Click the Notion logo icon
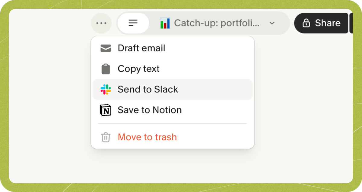The width and height of the screenshot is (362, 192). point(106,110)
